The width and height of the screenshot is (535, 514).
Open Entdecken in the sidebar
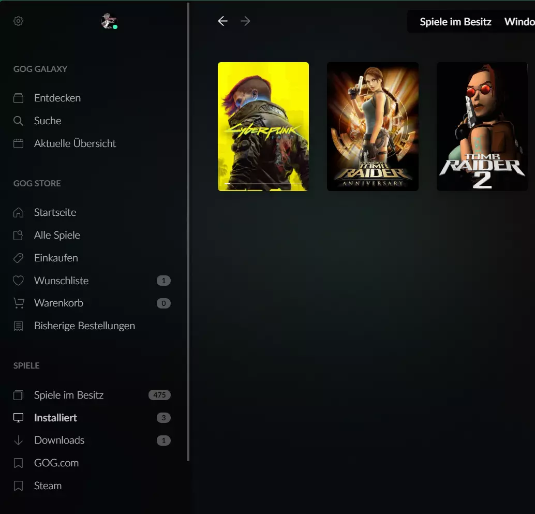click(x=57, y=98)
